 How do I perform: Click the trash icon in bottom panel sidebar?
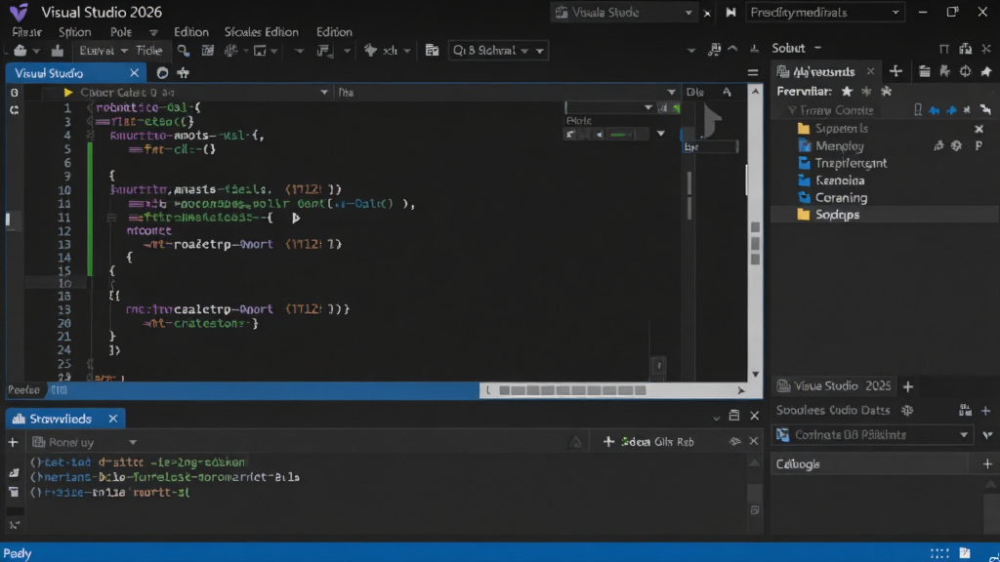pyautogui.click(x=14, y=492)
